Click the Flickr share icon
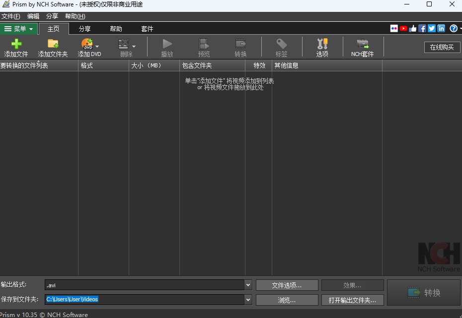The width and height of the screenshot is (462, 318). point(394,29)
